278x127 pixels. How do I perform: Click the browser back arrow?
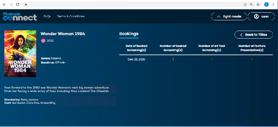[4, 4]
